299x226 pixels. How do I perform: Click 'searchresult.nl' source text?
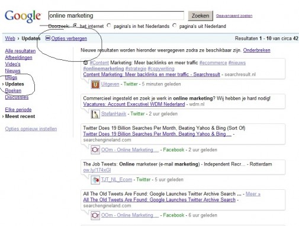[240, 75]
